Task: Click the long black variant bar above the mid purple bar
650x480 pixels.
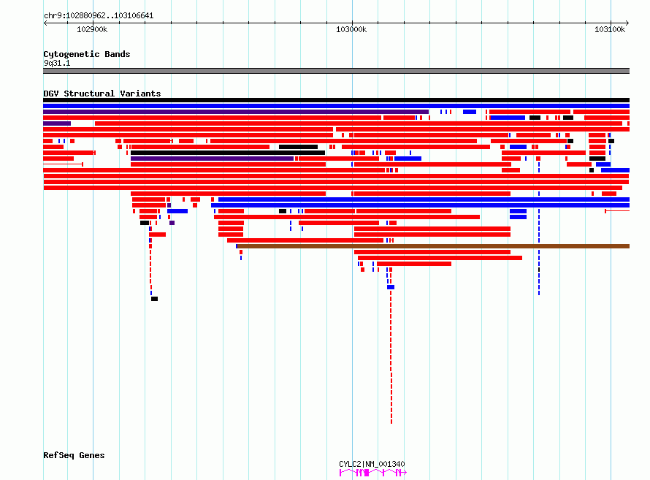Action: [x=228, y=153]
